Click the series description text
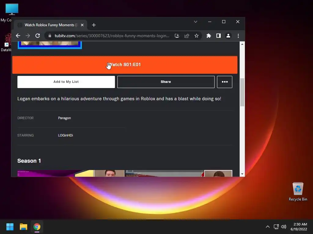This screenshot has height=234, width=313. (x=119, y=99)
